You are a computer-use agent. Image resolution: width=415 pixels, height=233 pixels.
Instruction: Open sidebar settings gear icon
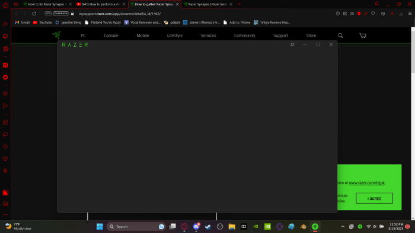[x=5, y=171]
